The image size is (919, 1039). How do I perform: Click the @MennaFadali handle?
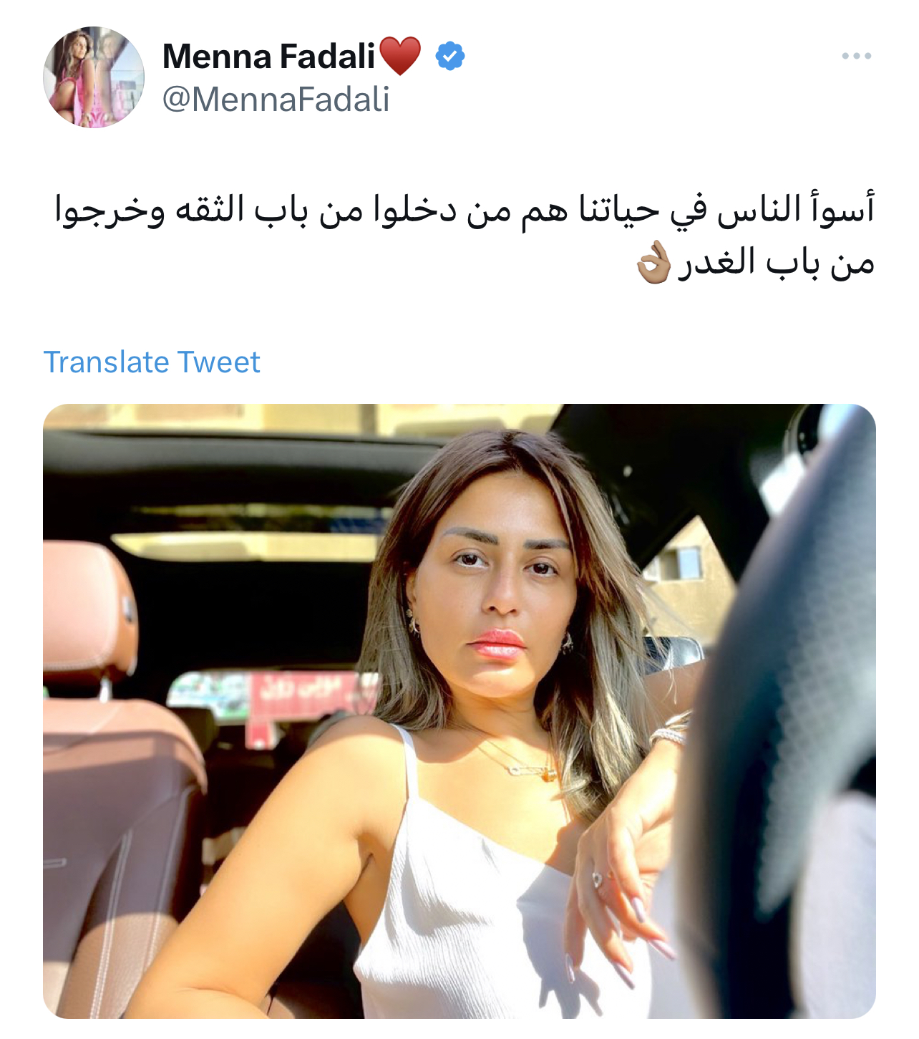point(276,99)
